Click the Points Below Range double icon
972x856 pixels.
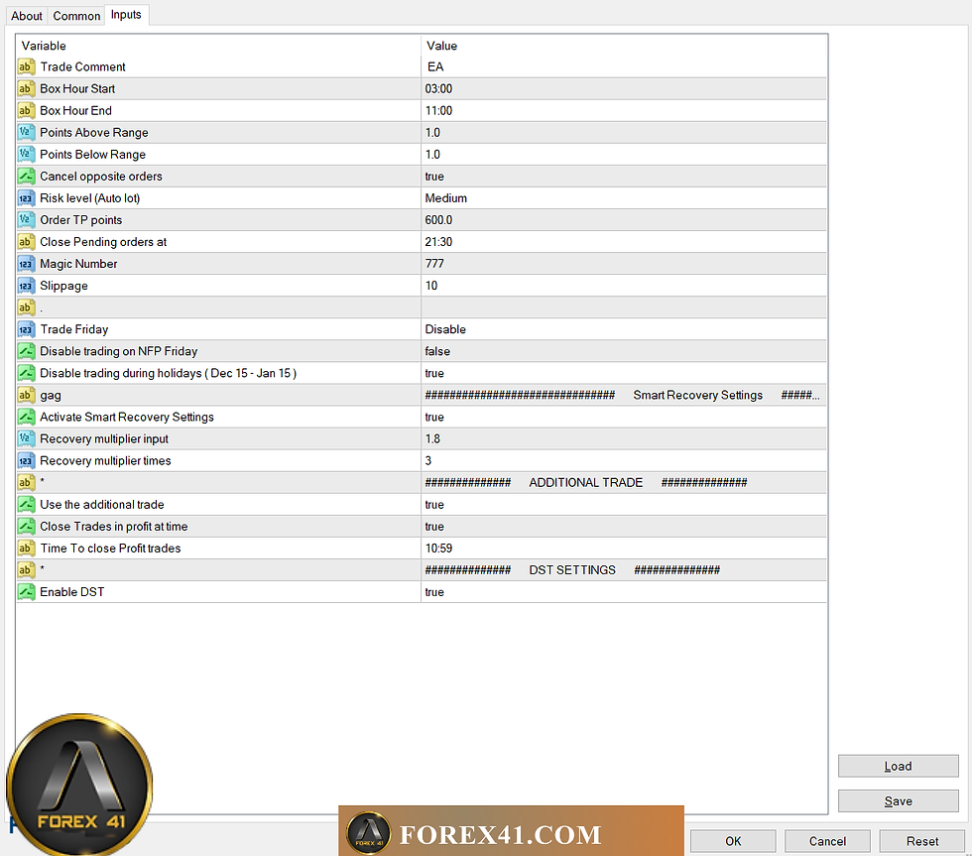(26, 155)
